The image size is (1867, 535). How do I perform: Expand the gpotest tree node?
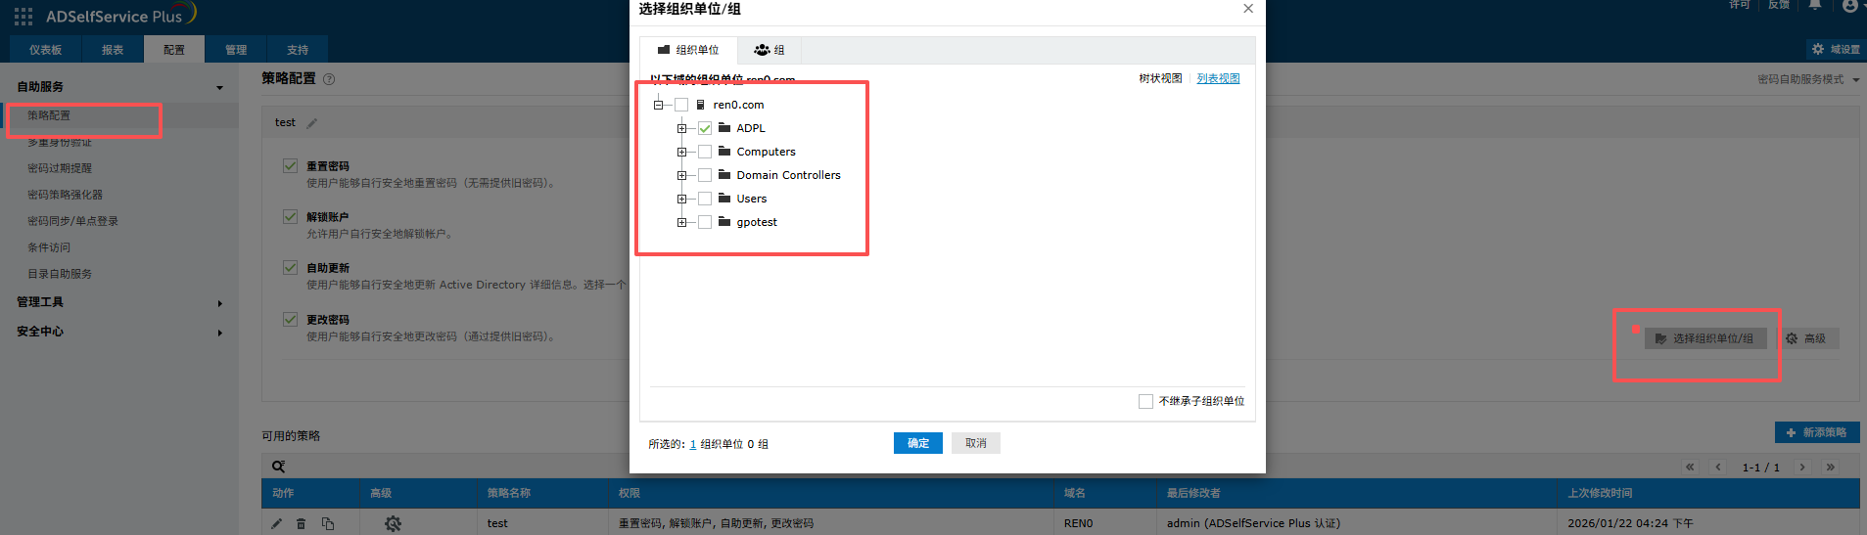pyautogui.click(x=681, y=222)
